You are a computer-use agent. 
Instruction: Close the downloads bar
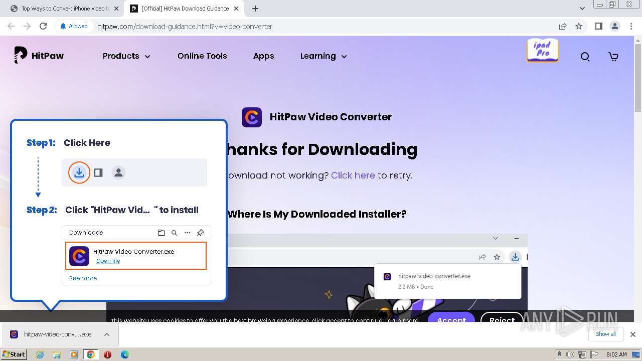(632, 334)
